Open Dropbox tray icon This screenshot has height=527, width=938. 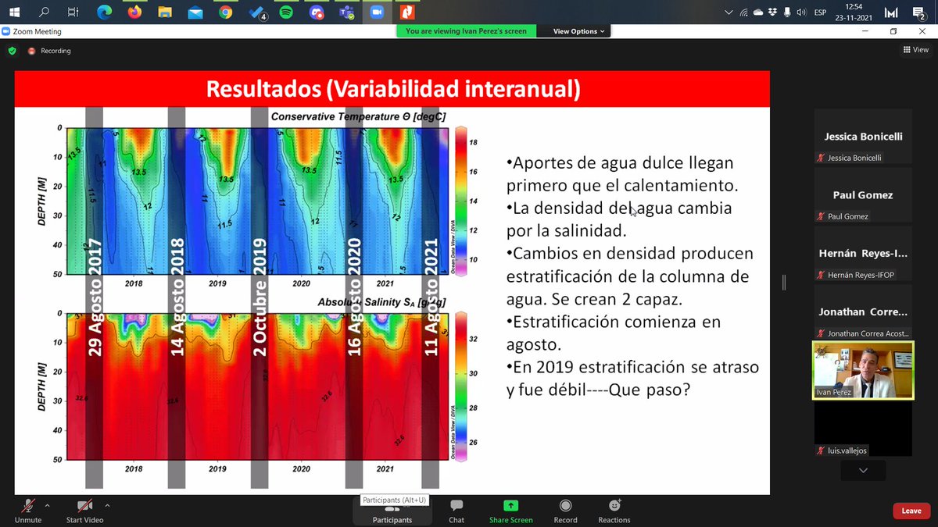772,12
